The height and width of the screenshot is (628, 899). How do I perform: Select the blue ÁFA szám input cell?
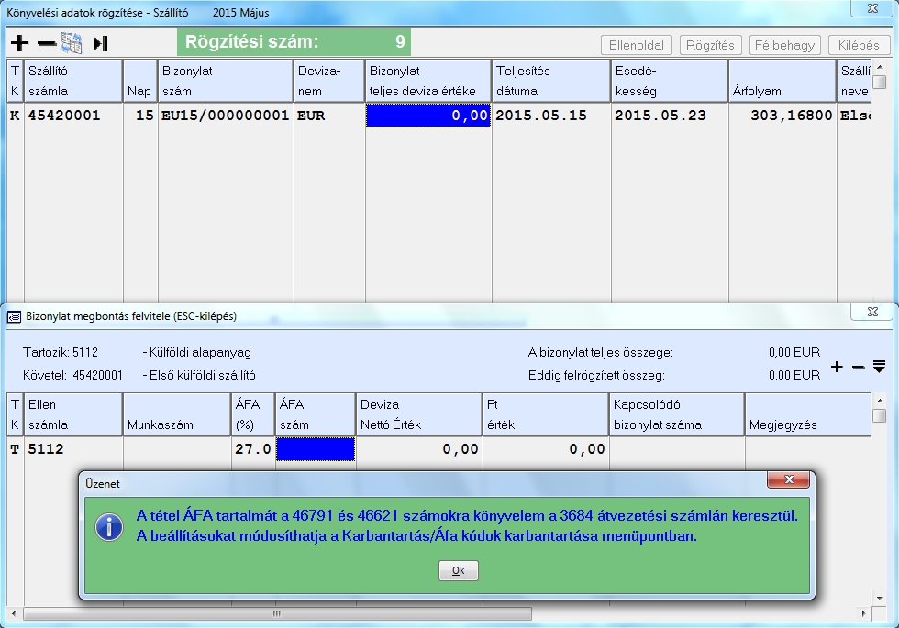point(315,449)
